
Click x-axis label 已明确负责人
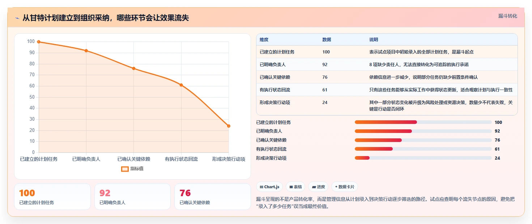tap(86, 159)
